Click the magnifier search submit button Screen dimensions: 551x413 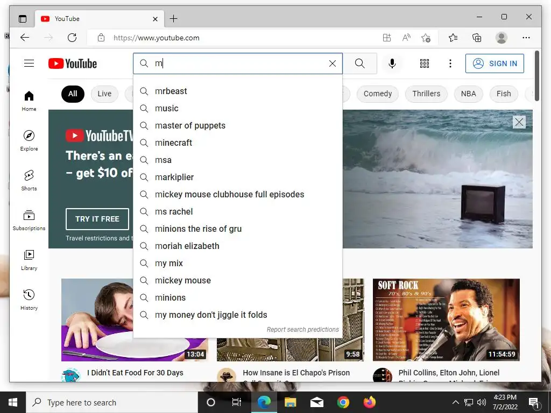click(x=359, y=63)
